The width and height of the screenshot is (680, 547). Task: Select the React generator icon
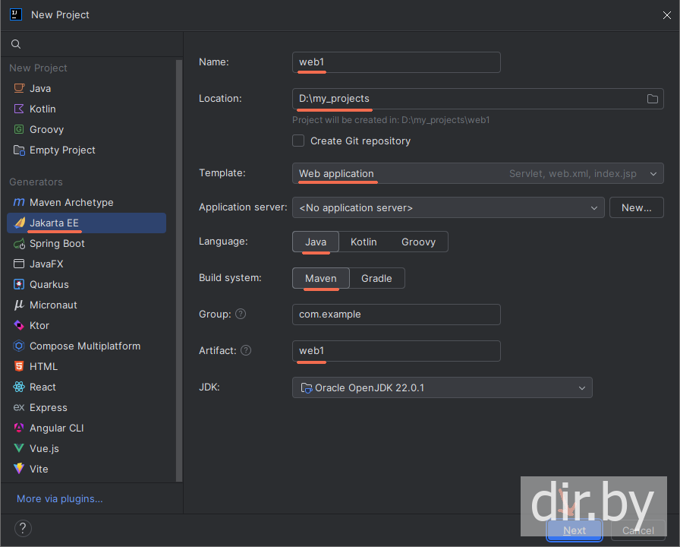click(19, 387)
